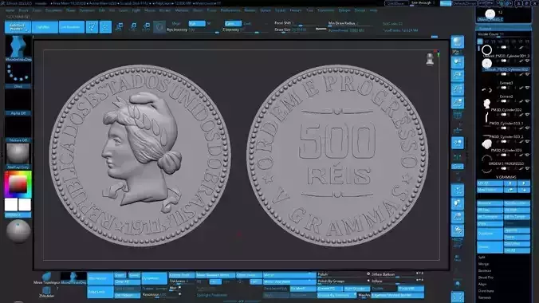Viewport: 539px width, 303px height.
Task: Open the Texture Off selector
Action: pyautogui.click(x=18, y=129)
